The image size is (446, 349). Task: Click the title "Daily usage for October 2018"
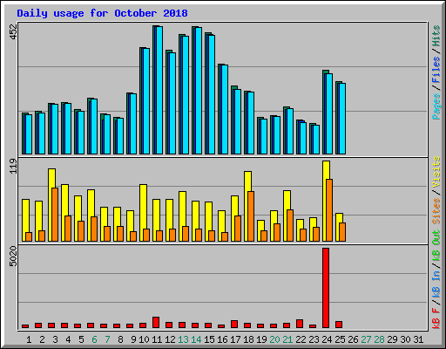[102, 13]
